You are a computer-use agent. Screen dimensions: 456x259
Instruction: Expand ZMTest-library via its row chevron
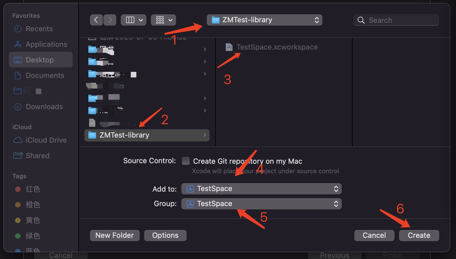[x=205, y=135]
